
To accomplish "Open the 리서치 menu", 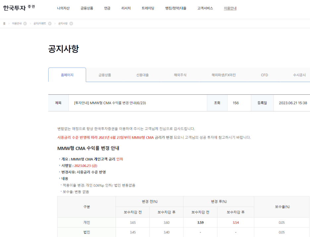I will (126, 8).
